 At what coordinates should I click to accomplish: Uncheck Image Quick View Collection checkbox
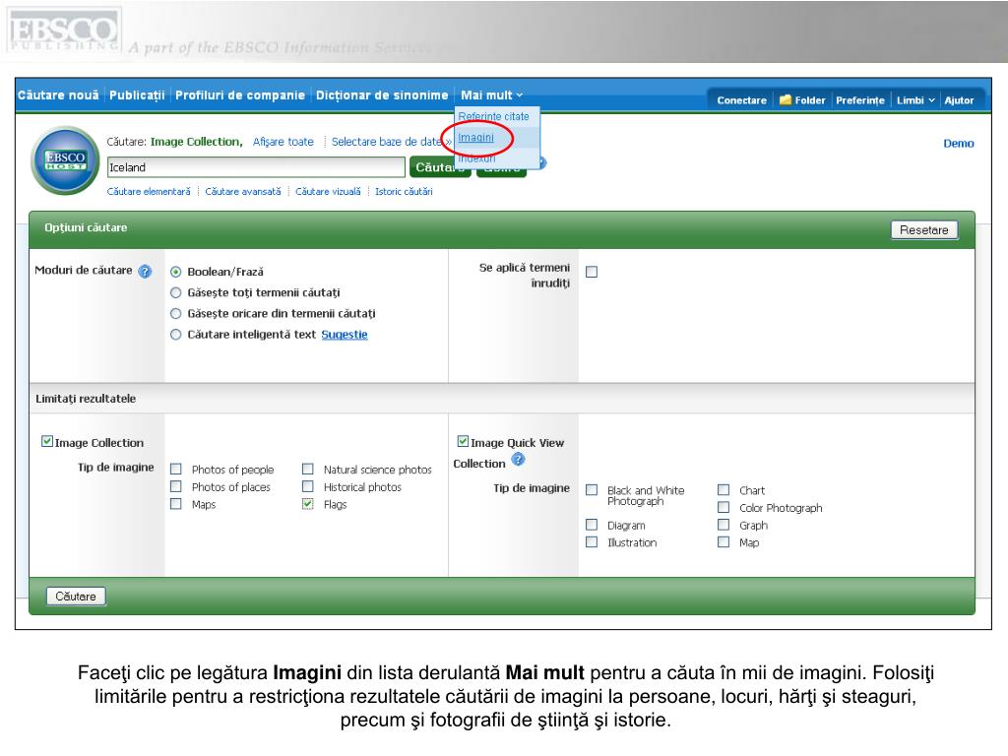(x=463, y=441)
